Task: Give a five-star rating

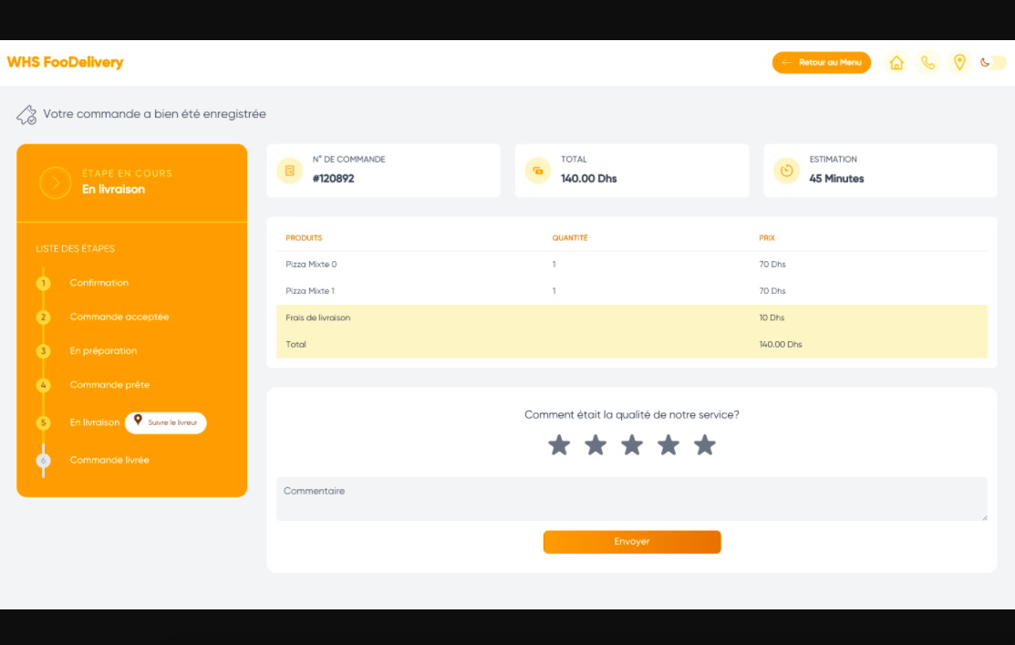Action: point(705,445)
